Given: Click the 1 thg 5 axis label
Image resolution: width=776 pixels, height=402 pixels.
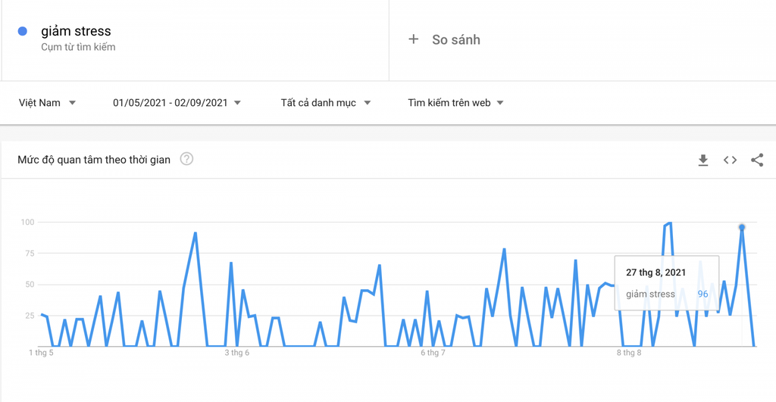Looking at the screenshot, I should coord(41,353).
